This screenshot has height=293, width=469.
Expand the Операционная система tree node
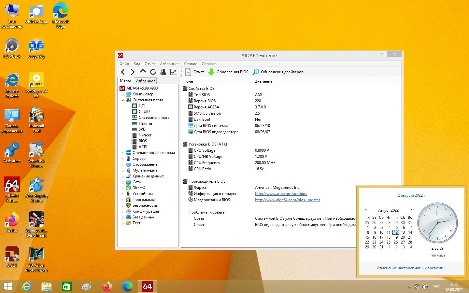click(123, 153)
